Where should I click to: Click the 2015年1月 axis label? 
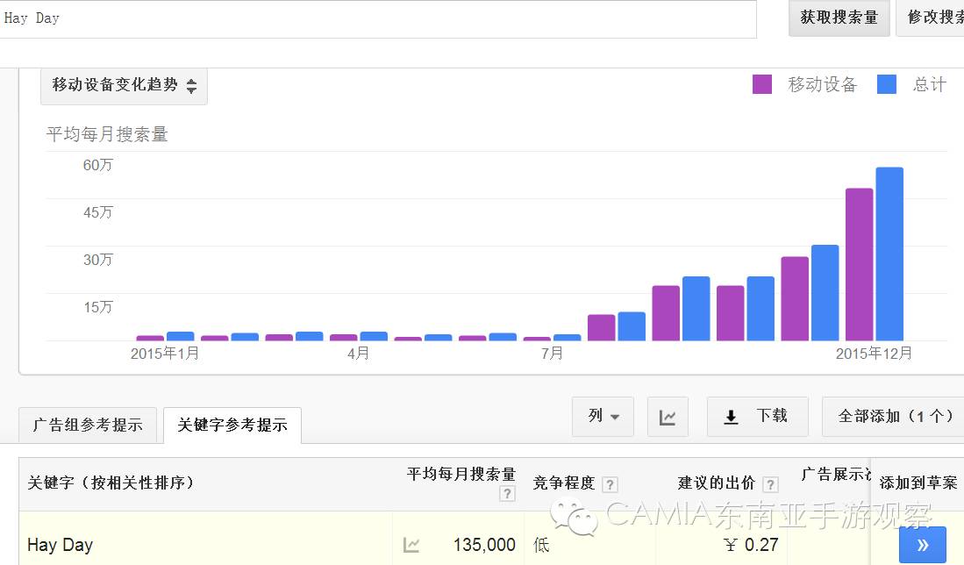[165, 354]
